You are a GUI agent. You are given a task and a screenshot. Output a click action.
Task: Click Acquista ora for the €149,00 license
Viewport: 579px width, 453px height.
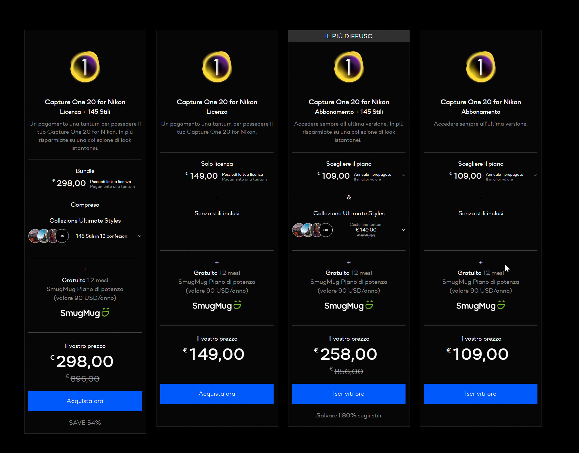(x=217, y=394)
